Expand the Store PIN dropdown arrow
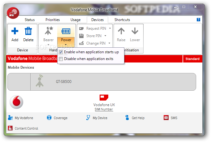 [105, 36]
